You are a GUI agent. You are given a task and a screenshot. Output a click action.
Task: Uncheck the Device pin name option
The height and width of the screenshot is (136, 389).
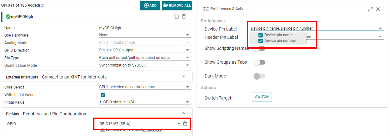pos(260,35)
